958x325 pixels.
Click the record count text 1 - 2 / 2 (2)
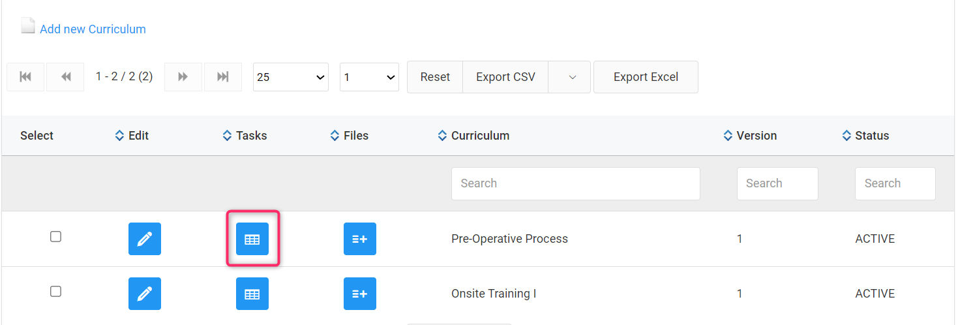pyautogui.click(x=124, y=76)
